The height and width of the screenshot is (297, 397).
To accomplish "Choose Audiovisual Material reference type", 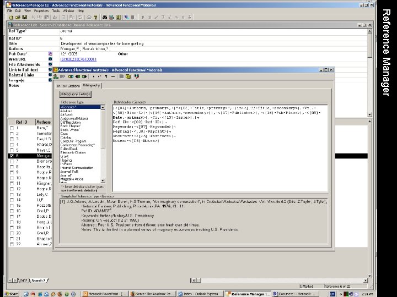I will pyautogui.click(x=74, y=118).
